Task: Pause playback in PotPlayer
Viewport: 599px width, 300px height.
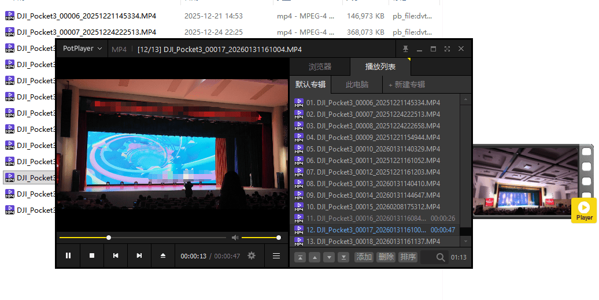Action: coord(68,255)
